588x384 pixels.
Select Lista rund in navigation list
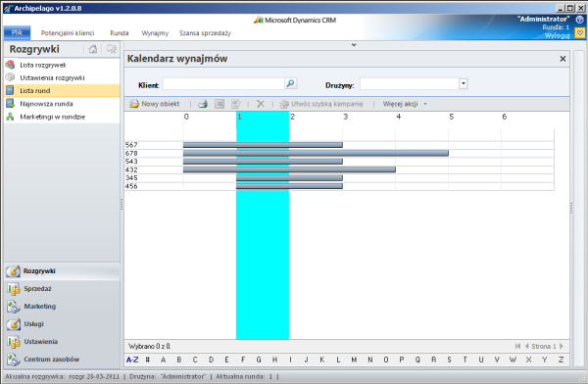(62, 91)
